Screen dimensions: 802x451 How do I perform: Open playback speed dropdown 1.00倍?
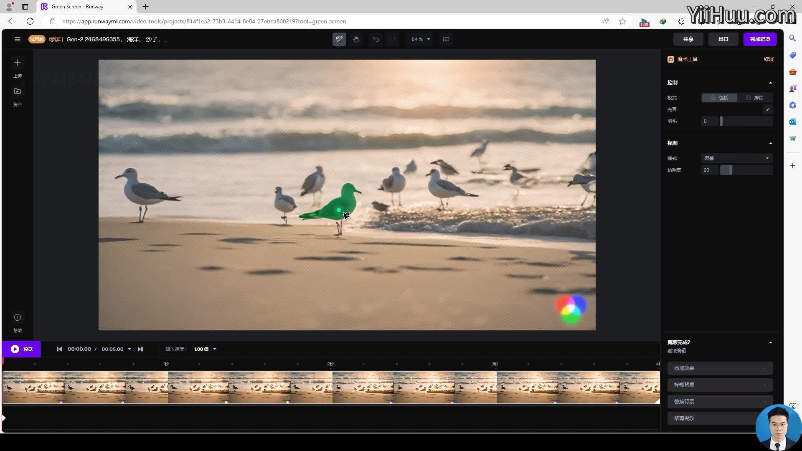tap(205, 349)
